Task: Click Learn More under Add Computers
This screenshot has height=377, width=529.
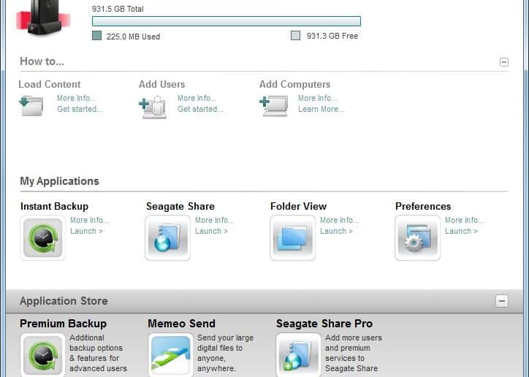Action: coord(321,109)
